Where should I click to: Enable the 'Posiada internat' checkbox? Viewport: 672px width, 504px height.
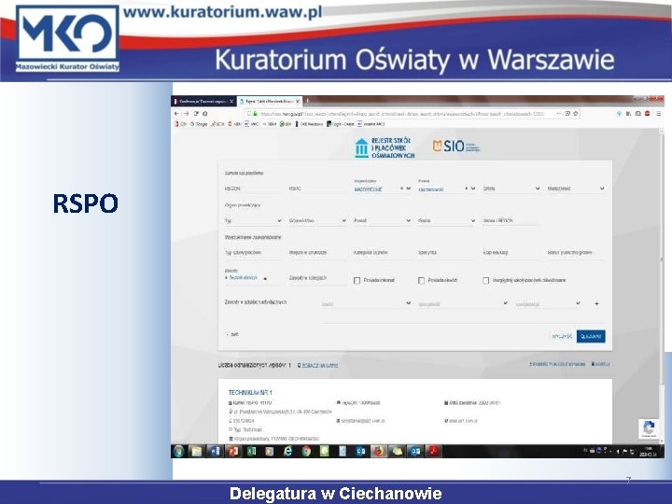click(x=357, y=280)
